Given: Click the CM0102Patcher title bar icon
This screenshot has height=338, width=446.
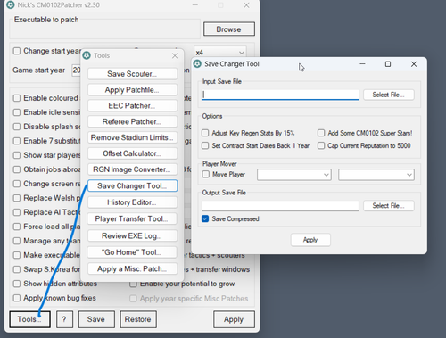Looking at the screenshot, I should [11, 4].
